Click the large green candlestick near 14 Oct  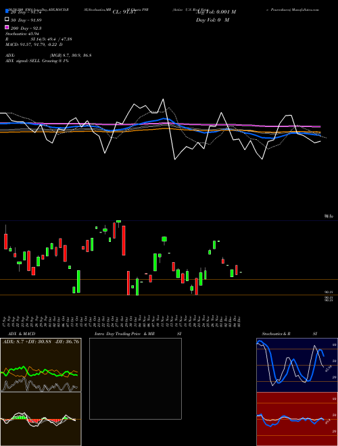[x=78, y=282]
